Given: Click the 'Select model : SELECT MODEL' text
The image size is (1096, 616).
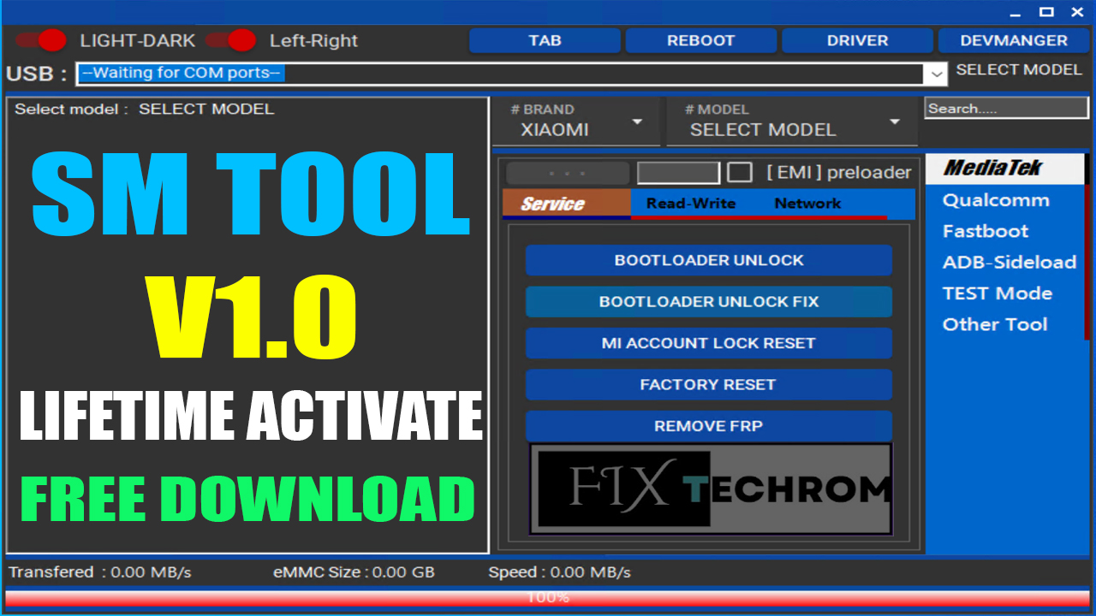Looking at the screenshot, I should coord(145,110).
